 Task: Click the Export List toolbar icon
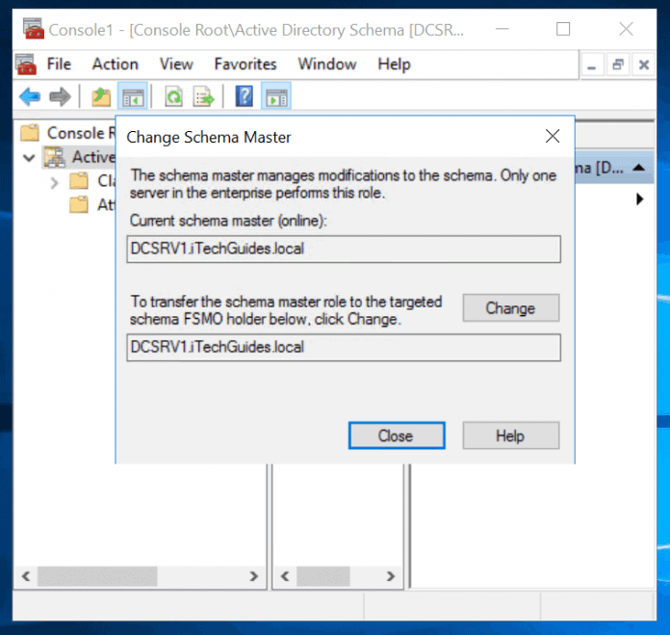click(203, 96)
